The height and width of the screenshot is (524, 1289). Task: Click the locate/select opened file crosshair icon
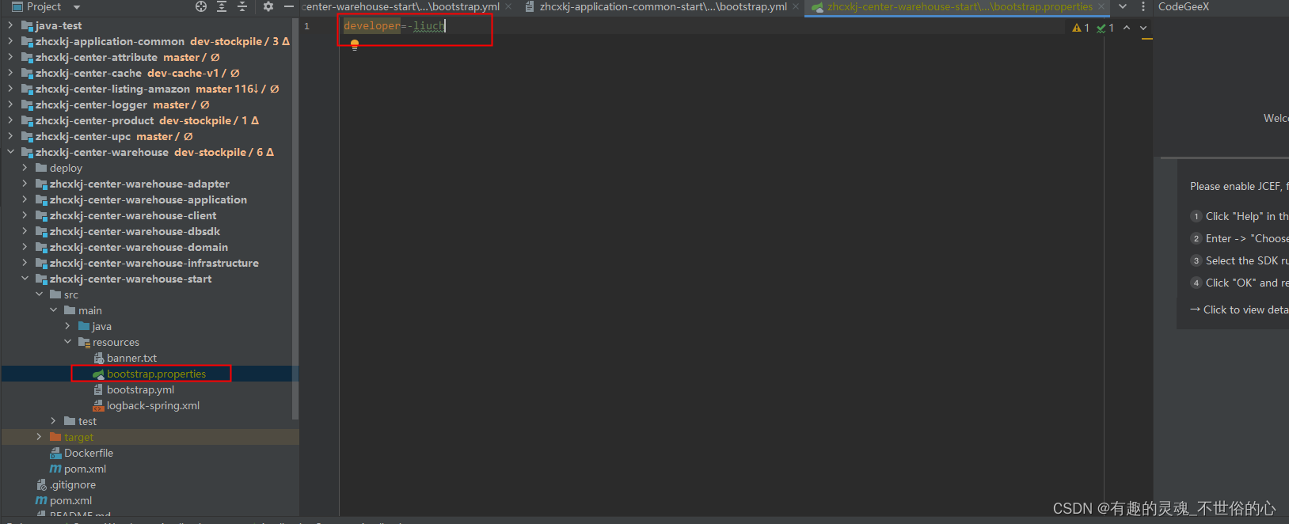click(201, 6)
